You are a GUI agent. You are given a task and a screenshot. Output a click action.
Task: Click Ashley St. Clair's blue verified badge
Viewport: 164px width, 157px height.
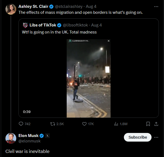pos(51,6)
